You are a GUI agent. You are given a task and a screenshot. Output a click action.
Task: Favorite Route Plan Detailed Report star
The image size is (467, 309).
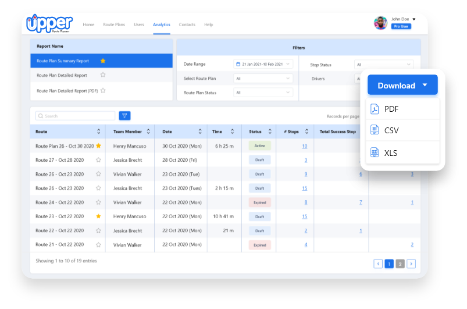(103, 75)
